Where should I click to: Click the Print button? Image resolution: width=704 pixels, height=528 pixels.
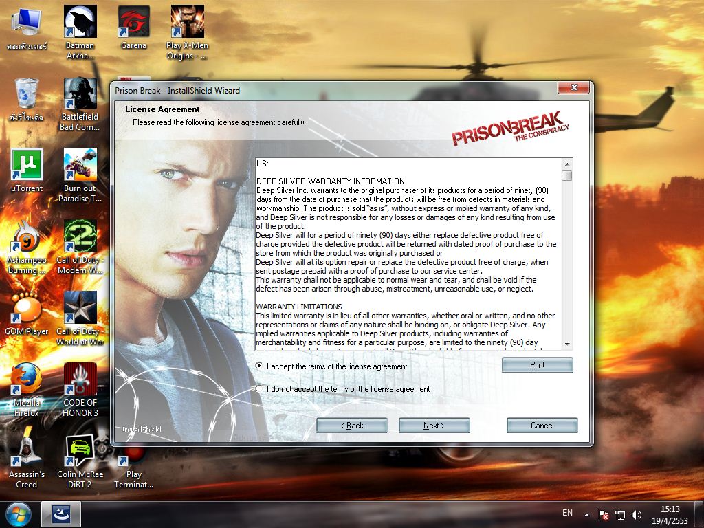(x=538, y=365)
